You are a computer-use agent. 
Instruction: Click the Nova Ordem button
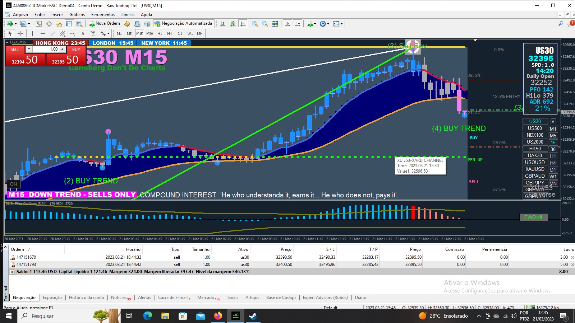tap(104, 23)
